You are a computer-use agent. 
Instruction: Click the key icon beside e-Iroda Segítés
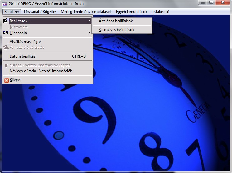point(6,65)
